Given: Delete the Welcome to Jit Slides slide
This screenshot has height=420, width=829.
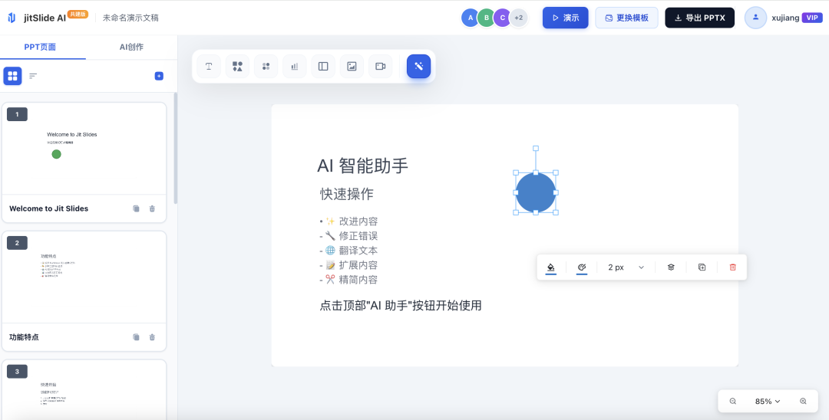Looking at the screenshot, I should click(x=152, y=208).
